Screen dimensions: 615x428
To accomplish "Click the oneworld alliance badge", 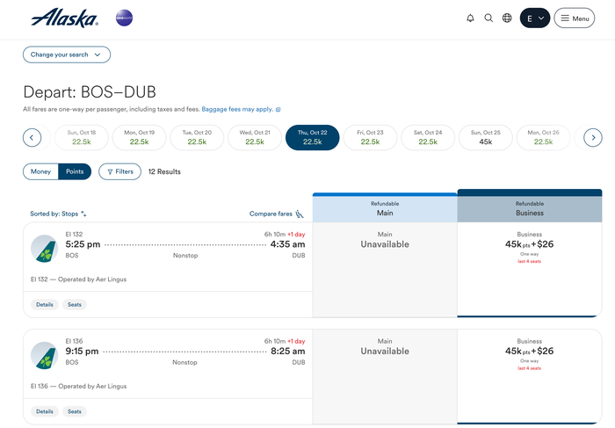I will pyautogui.click(x=125, y=18).
